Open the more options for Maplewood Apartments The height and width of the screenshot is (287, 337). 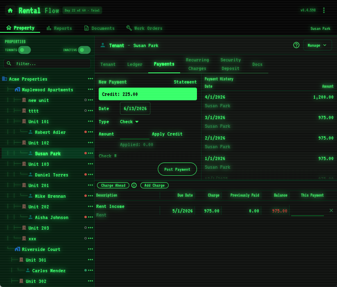(x=90, y=89)
